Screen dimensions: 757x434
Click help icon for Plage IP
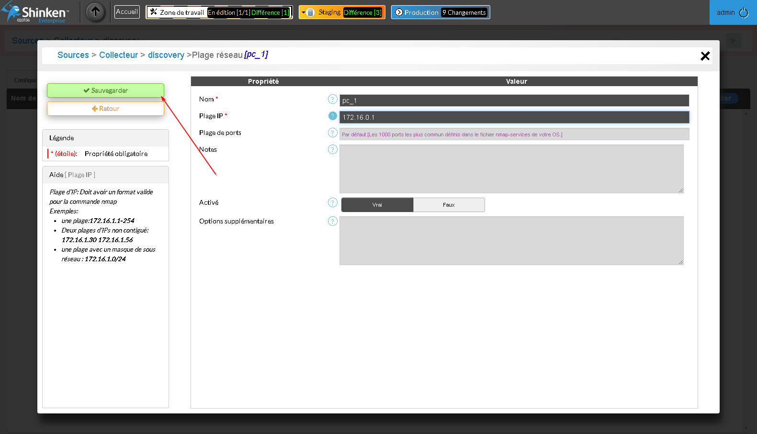[333, 116]
